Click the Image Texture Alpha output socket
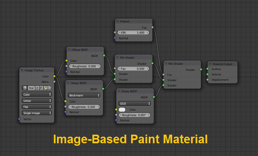Screen dimensions: 258x156 point(54,82)
